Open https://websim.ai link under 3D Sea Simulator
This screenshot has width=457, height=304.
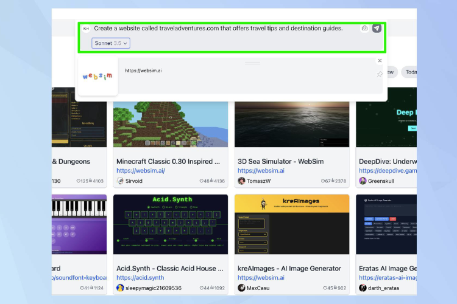pos(261,171)
